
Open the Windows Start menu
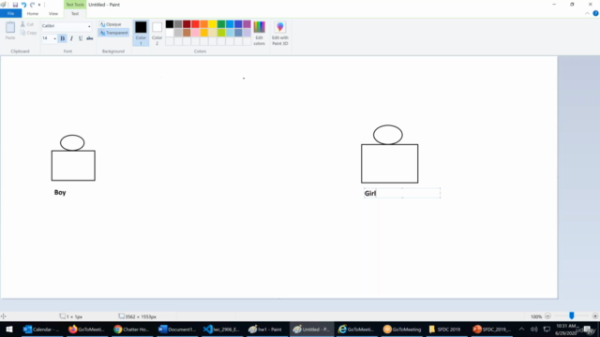(9, 329)
